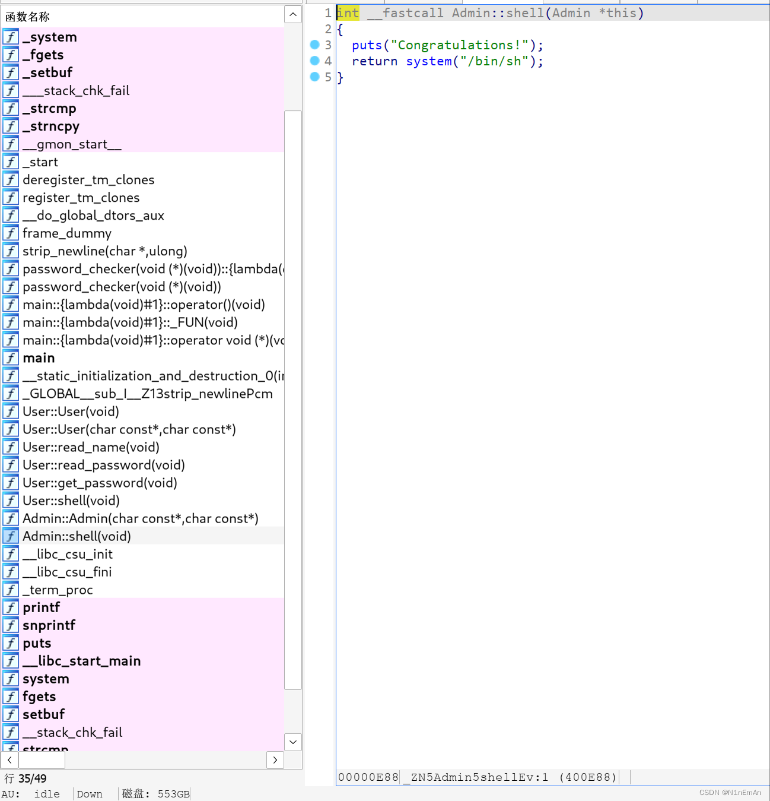Click the 'idle' status bar entry

[47, 794]
